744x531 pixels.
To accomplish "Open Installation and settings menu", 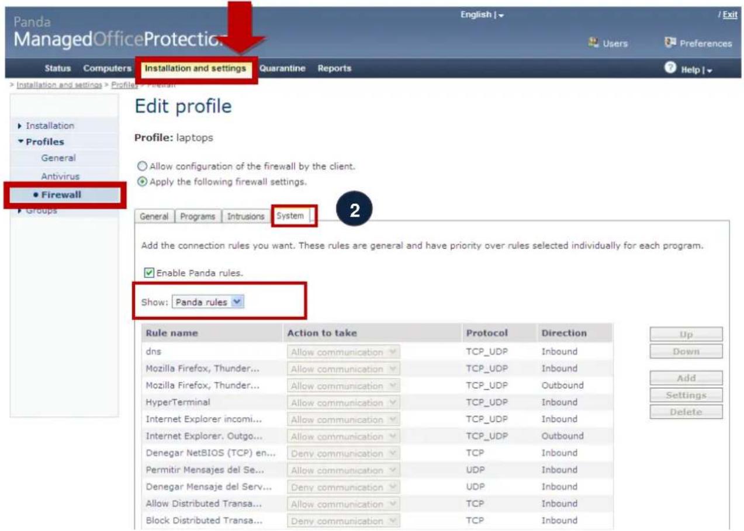I will pos(195,68).
